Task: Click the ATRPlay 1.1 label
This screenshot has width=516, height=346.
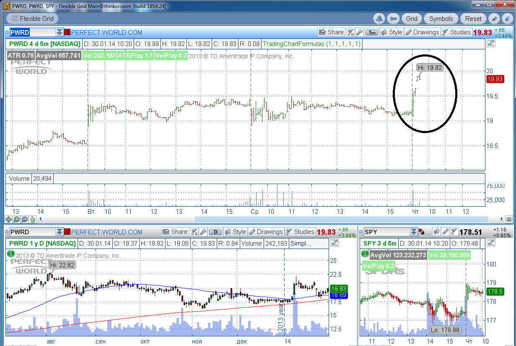Action: 135,56
